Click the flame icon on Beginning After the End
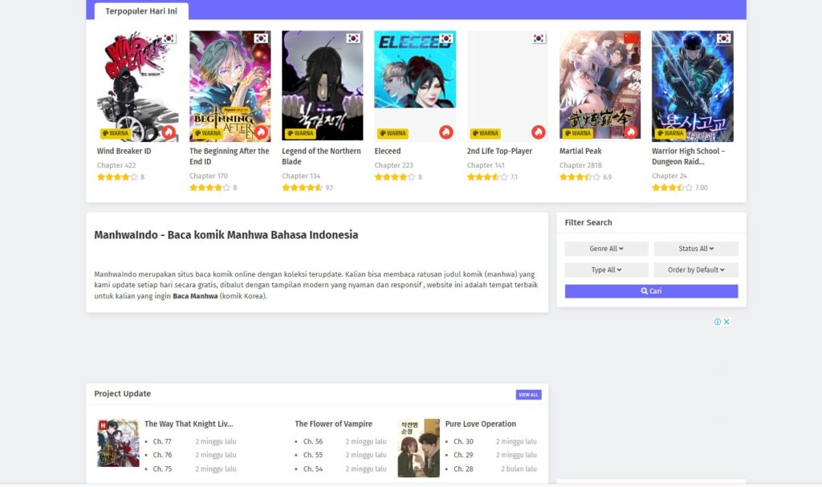Screen dimensions: 822x487 (x=261, y=132)
